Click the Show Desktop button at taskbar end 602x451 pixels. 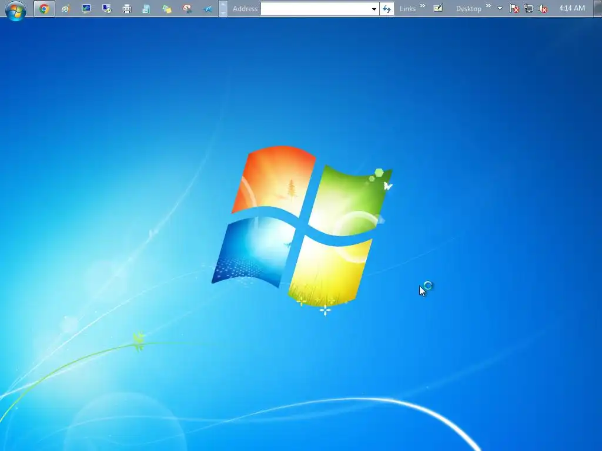tap(597, 8)
